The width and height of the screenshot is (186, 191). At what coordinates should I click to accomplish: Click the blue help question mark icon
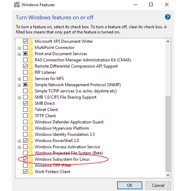[168, 17]
